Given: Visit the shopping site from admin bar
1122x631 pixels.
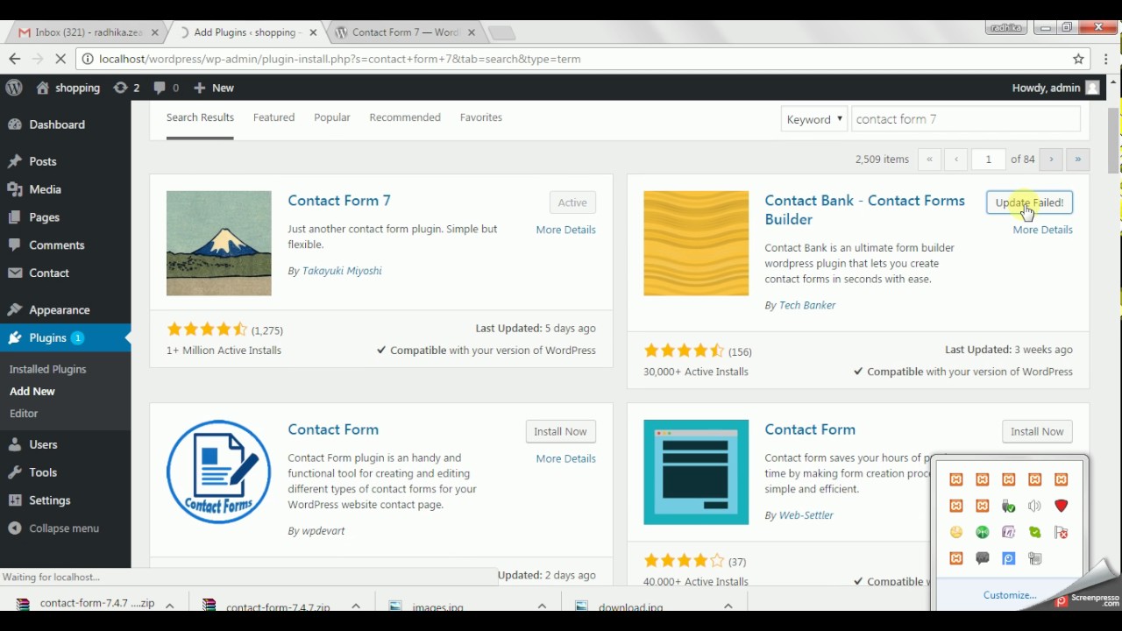Looking at the screenshot, I should (68, 88).
